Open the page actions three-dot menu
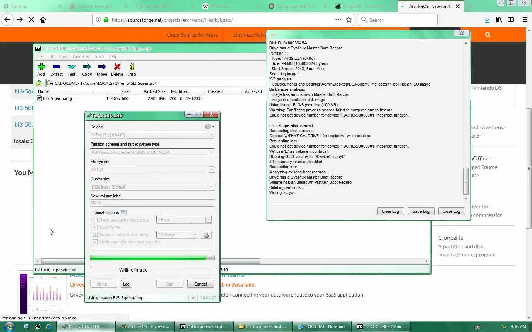Screen dimensions: 532x332 click(338, 20)
